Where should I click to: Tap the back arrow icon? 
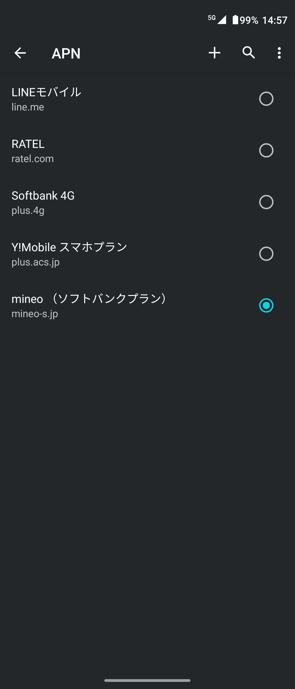(20, 53)
